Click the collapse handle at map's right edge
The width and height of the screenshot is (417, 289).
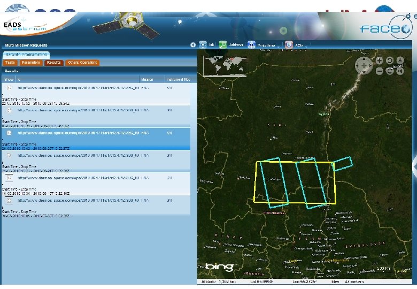pos(415,167)
